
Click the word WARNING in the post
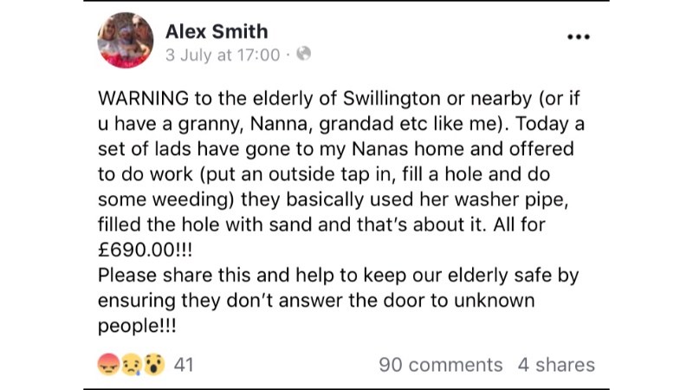tap(143, 98)
